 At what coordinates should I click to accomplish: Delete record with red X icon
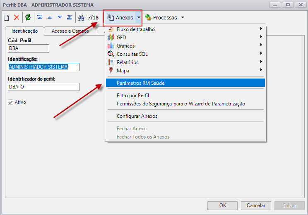pyautogui.click(x=17, y=17)
